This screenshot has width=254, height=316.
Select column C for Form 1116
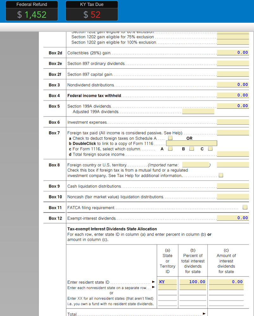point(210,149)
